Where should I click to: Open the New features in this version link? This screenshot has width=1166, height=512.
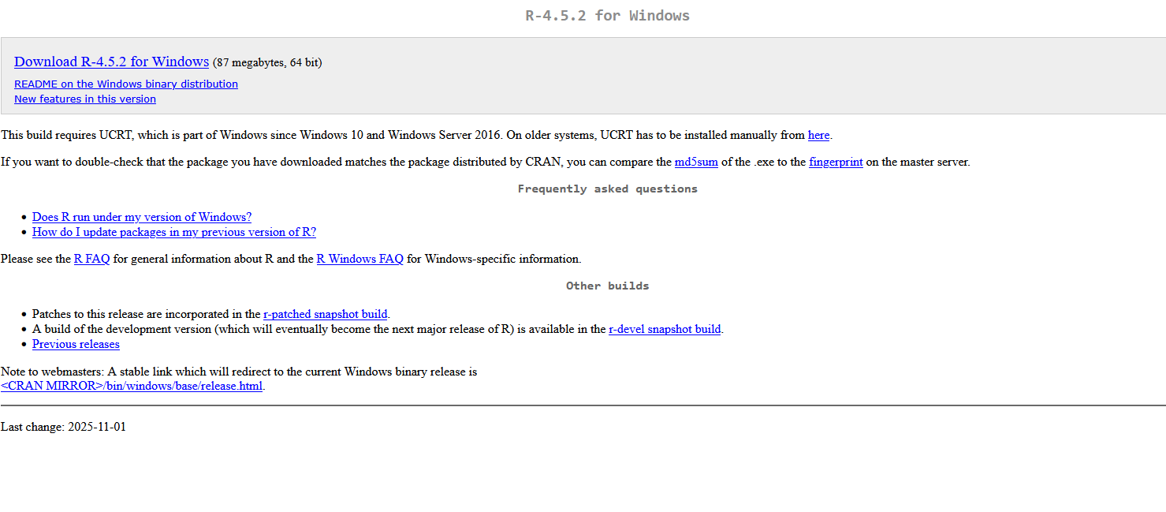[85, 99]
